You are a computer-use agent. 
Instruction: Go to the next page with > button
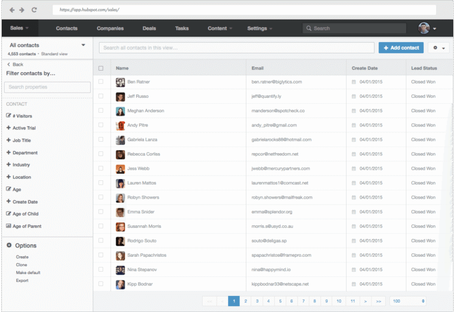366,301
